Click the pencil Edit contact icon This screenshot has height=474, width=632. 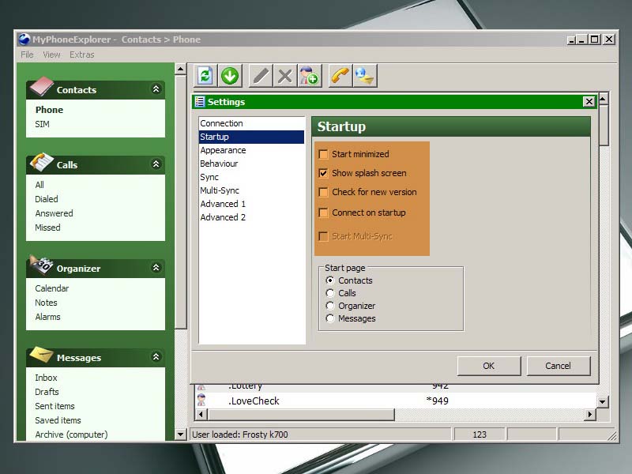(x=261, y=76)
